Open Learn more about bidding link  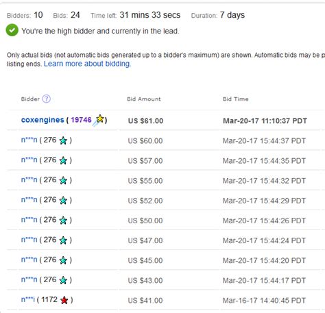87,64
